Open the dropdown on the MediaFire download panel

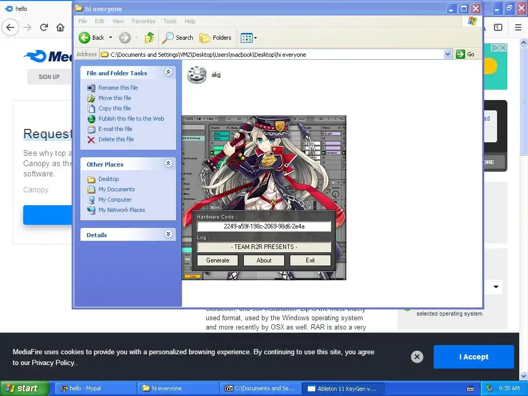click(496, 287)
